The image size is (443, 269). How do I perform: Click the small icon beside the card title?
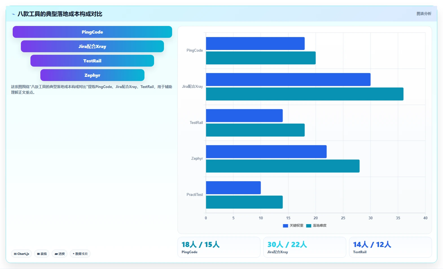(x=13, y=14)
